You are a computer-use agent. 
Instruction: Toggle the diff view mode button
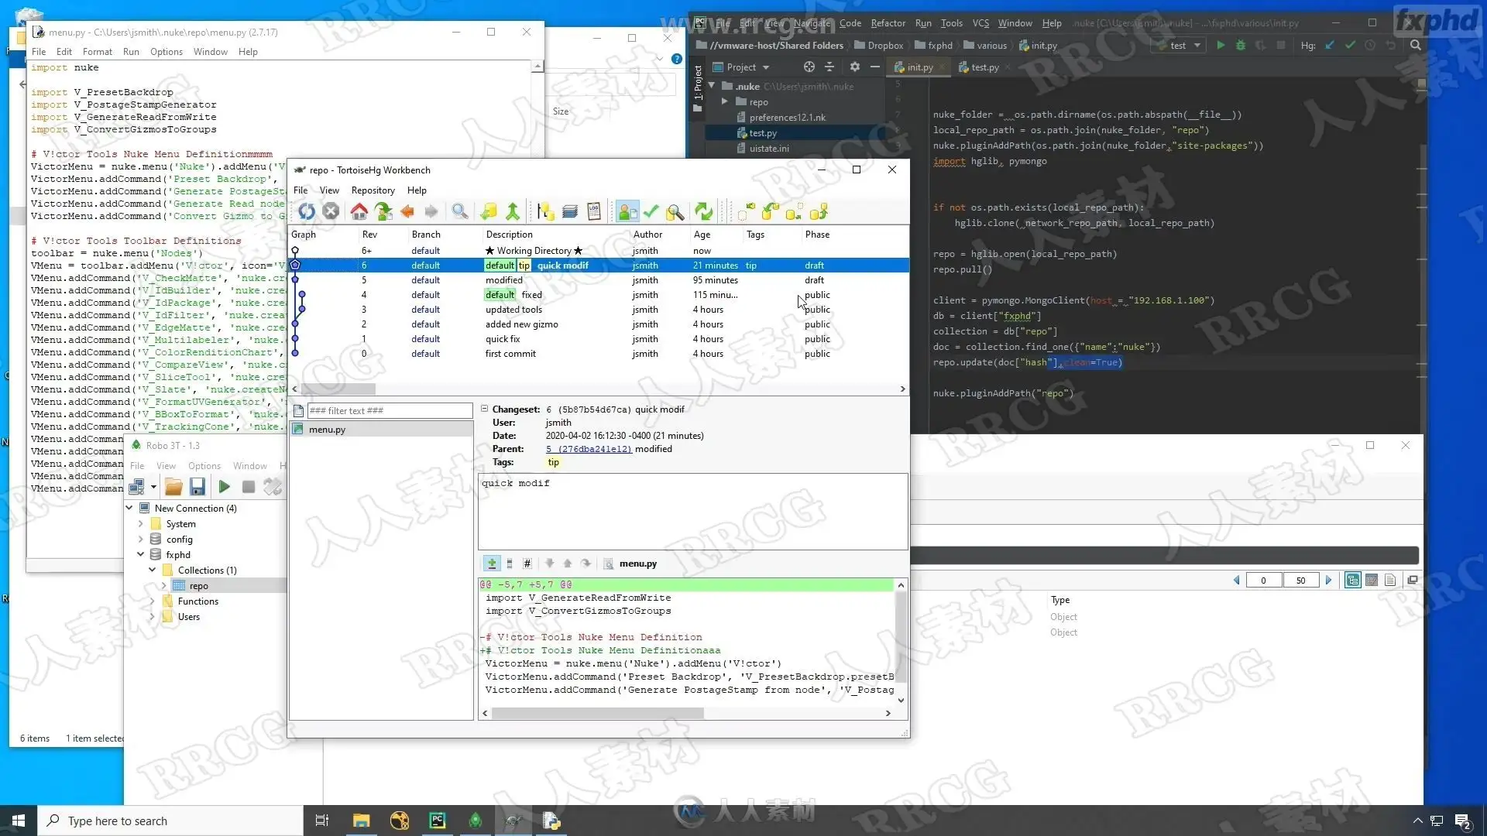point(492,564)
